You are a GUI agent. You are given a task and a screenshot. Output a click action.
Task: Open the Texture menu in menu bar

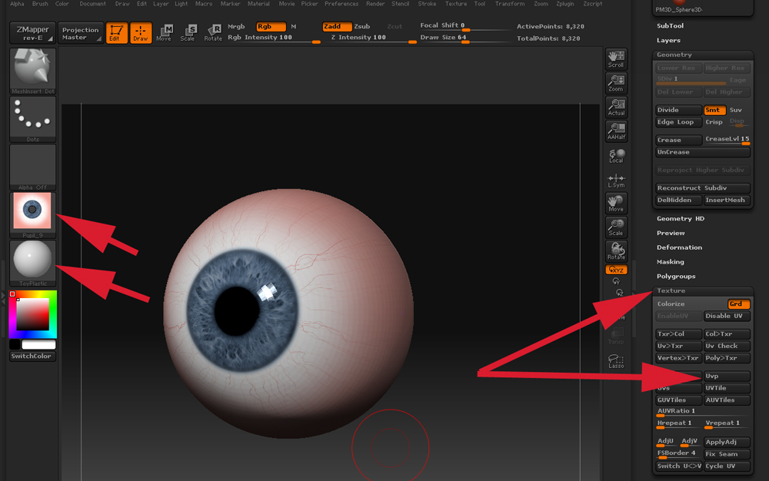pos(456,4)
